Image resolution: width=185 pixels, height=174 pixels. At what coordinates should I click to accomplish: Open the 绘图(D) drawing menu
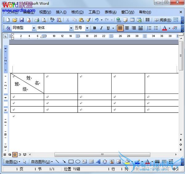tap(13, 162)
